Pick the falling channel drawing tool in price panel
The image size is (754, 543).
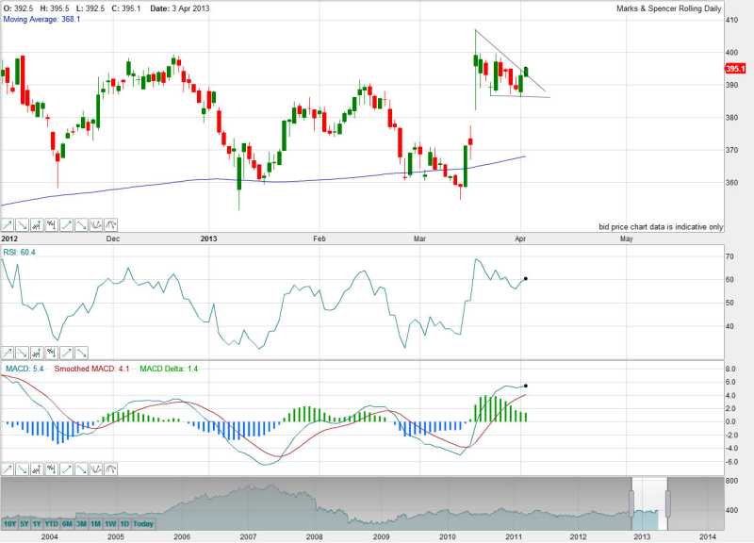tap(51, 224)
